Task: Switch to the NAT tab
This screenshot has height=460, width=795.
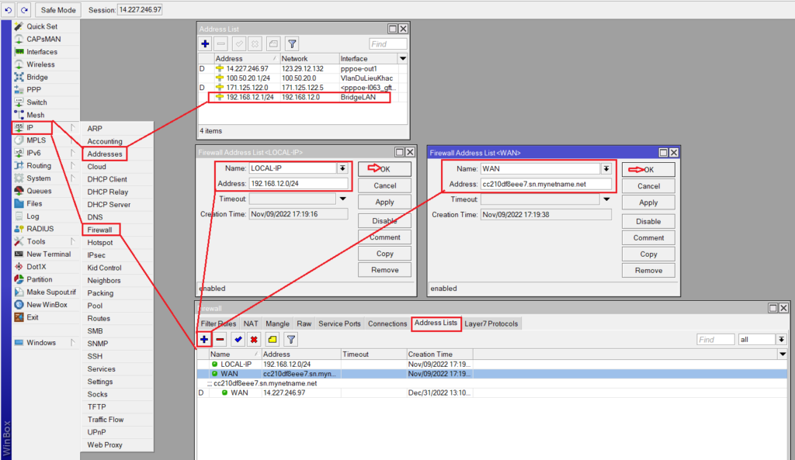Action: click(251, 323)
